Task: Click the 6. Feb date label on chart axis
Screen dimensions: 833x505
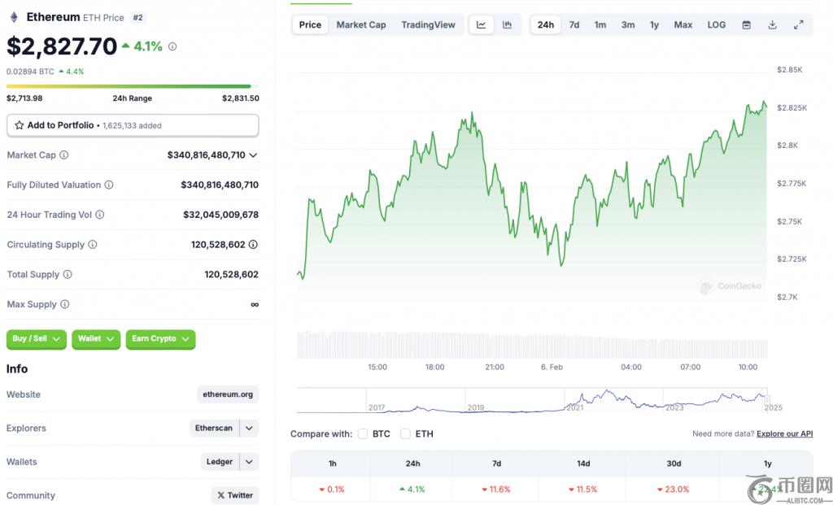Action: pos(552,367)
